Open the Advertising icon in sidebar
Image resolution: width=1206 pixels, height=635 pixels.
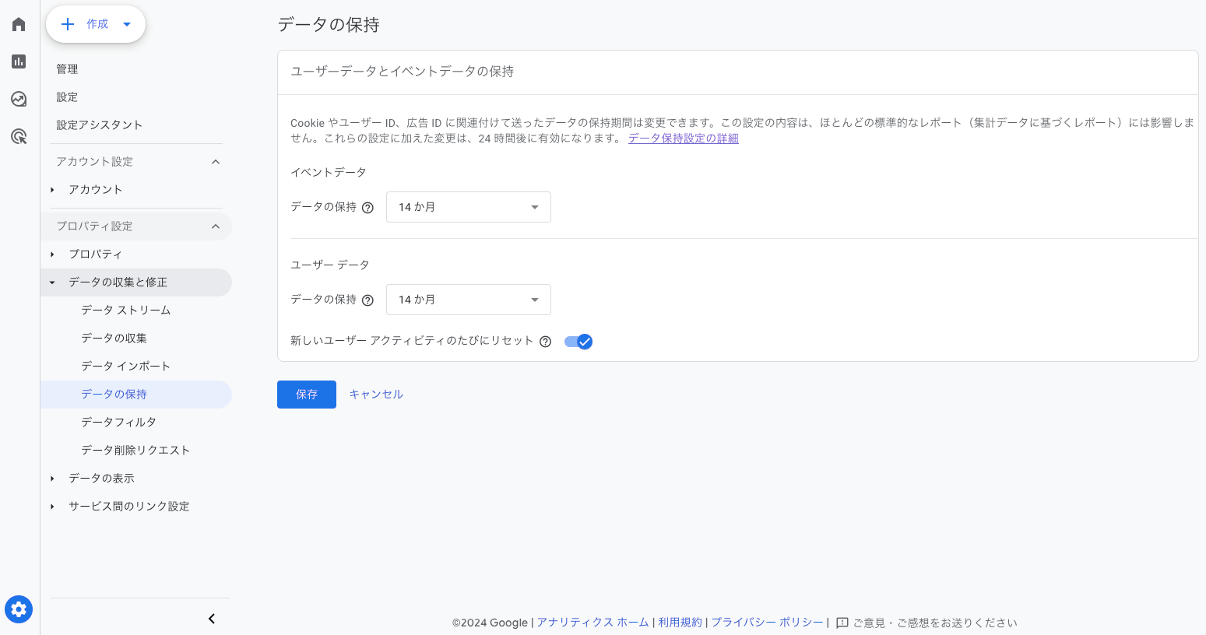pos(19,137)
